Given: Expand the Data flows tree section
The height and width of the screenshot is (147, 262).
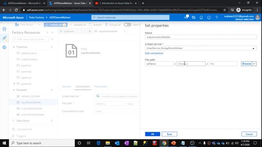Looking at the screenshot, I should [x=14, y=121].
